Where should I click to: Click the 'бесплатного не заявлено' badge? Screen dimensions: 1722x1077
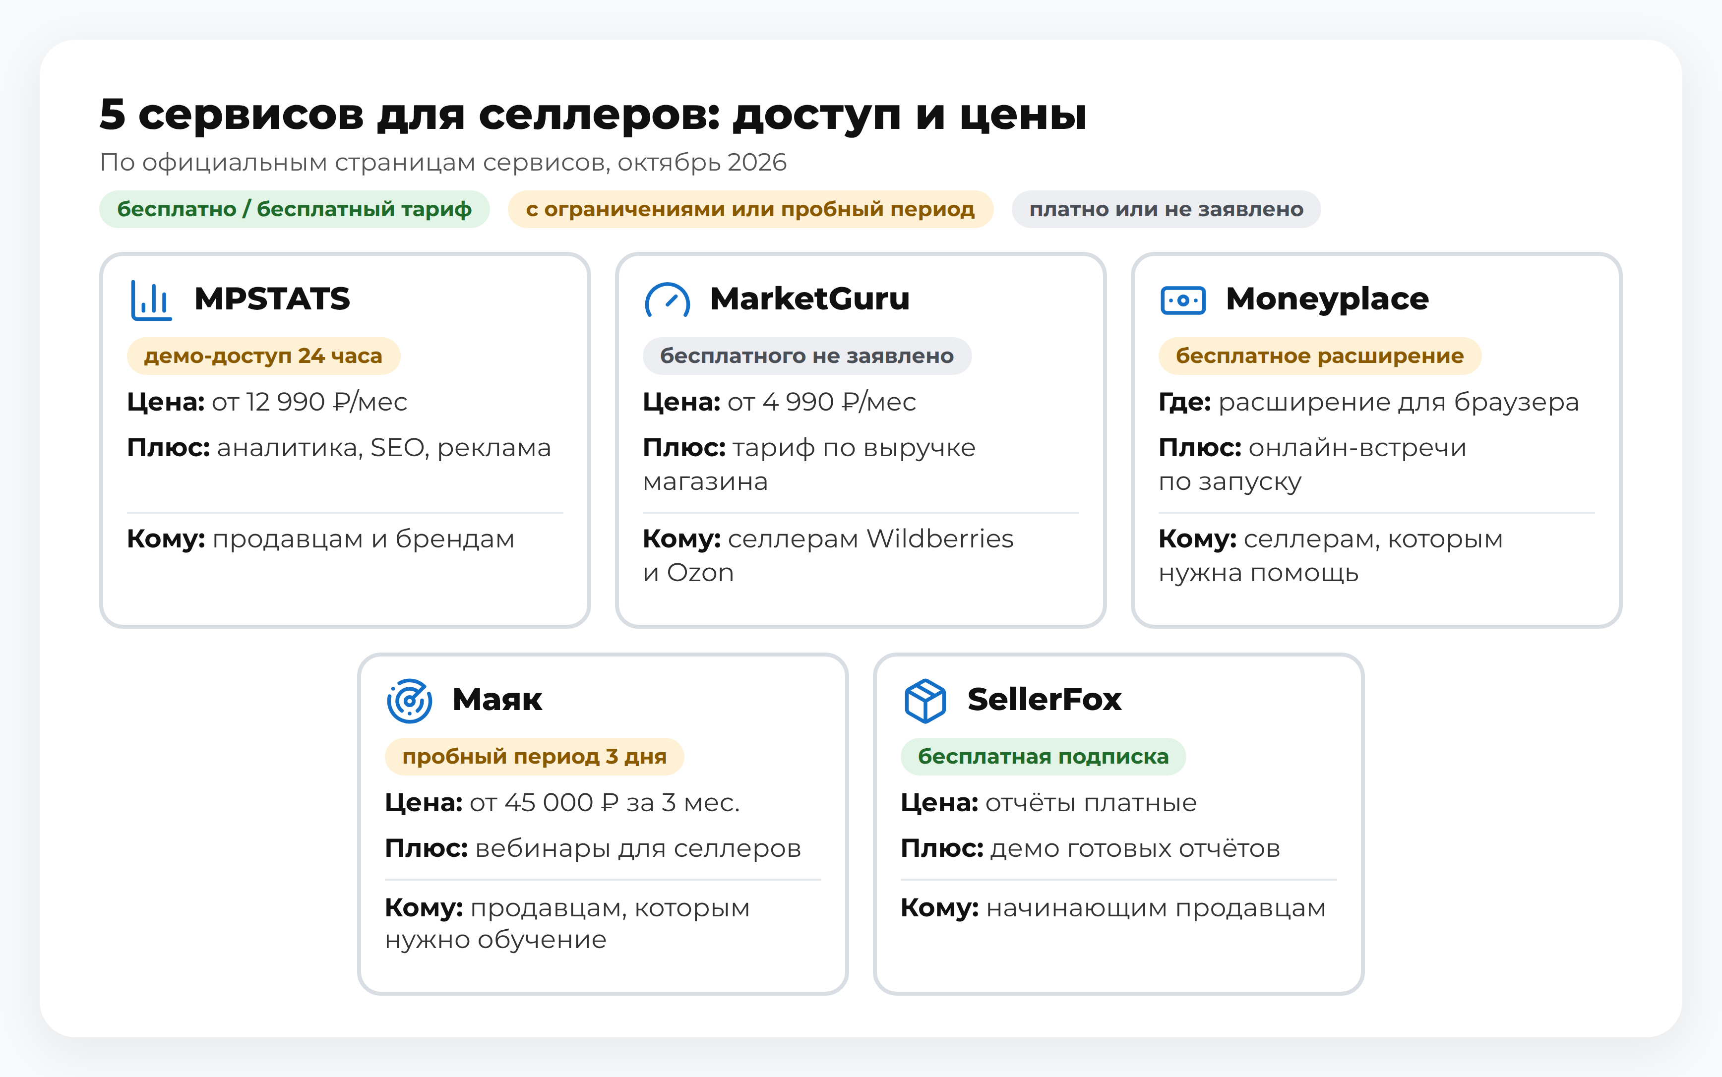(x=807, y=356)
